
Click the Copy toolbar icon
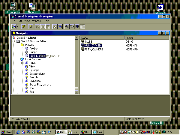click(43, 27)
